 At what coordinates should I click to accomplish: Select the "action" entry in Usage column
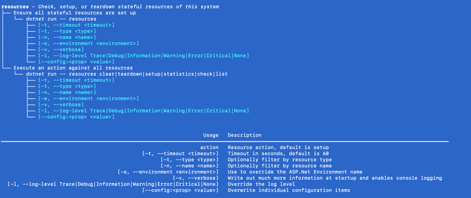coord(209,147)
